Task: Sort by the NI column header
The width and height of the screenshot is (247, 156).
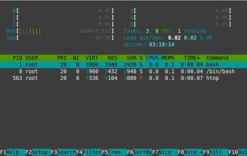Action: tap(76, 58)
